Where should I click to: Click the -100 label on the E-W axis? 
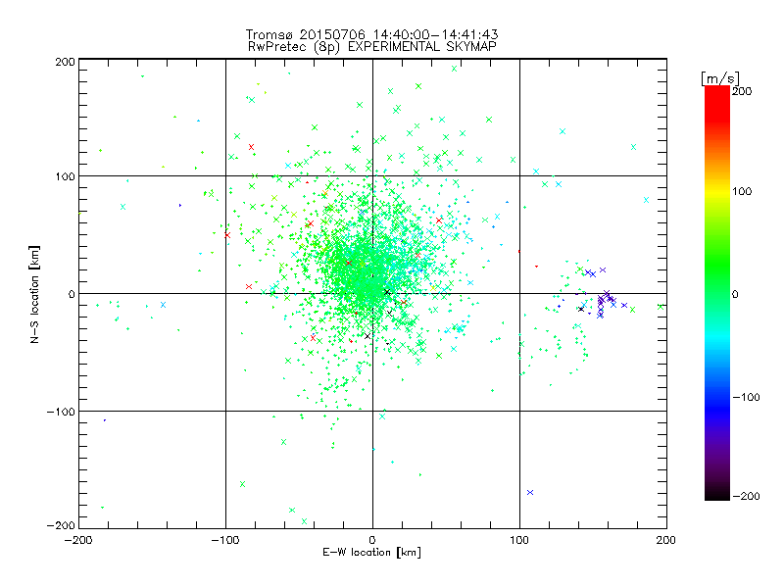[225, 540]
